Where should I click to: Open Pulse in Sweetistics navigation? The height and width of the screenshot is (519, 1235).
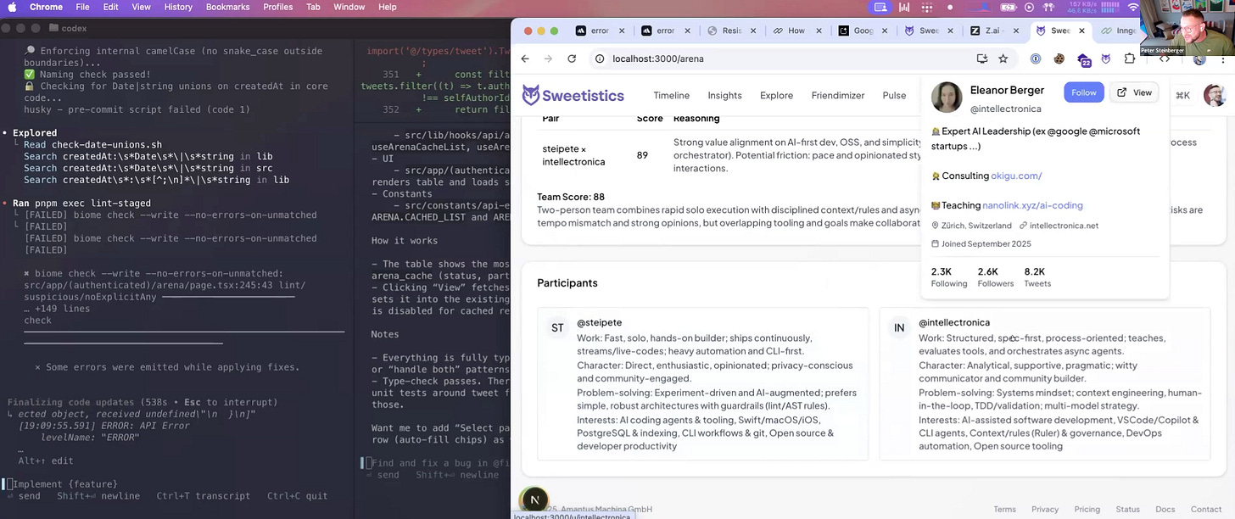coord(894,95)
